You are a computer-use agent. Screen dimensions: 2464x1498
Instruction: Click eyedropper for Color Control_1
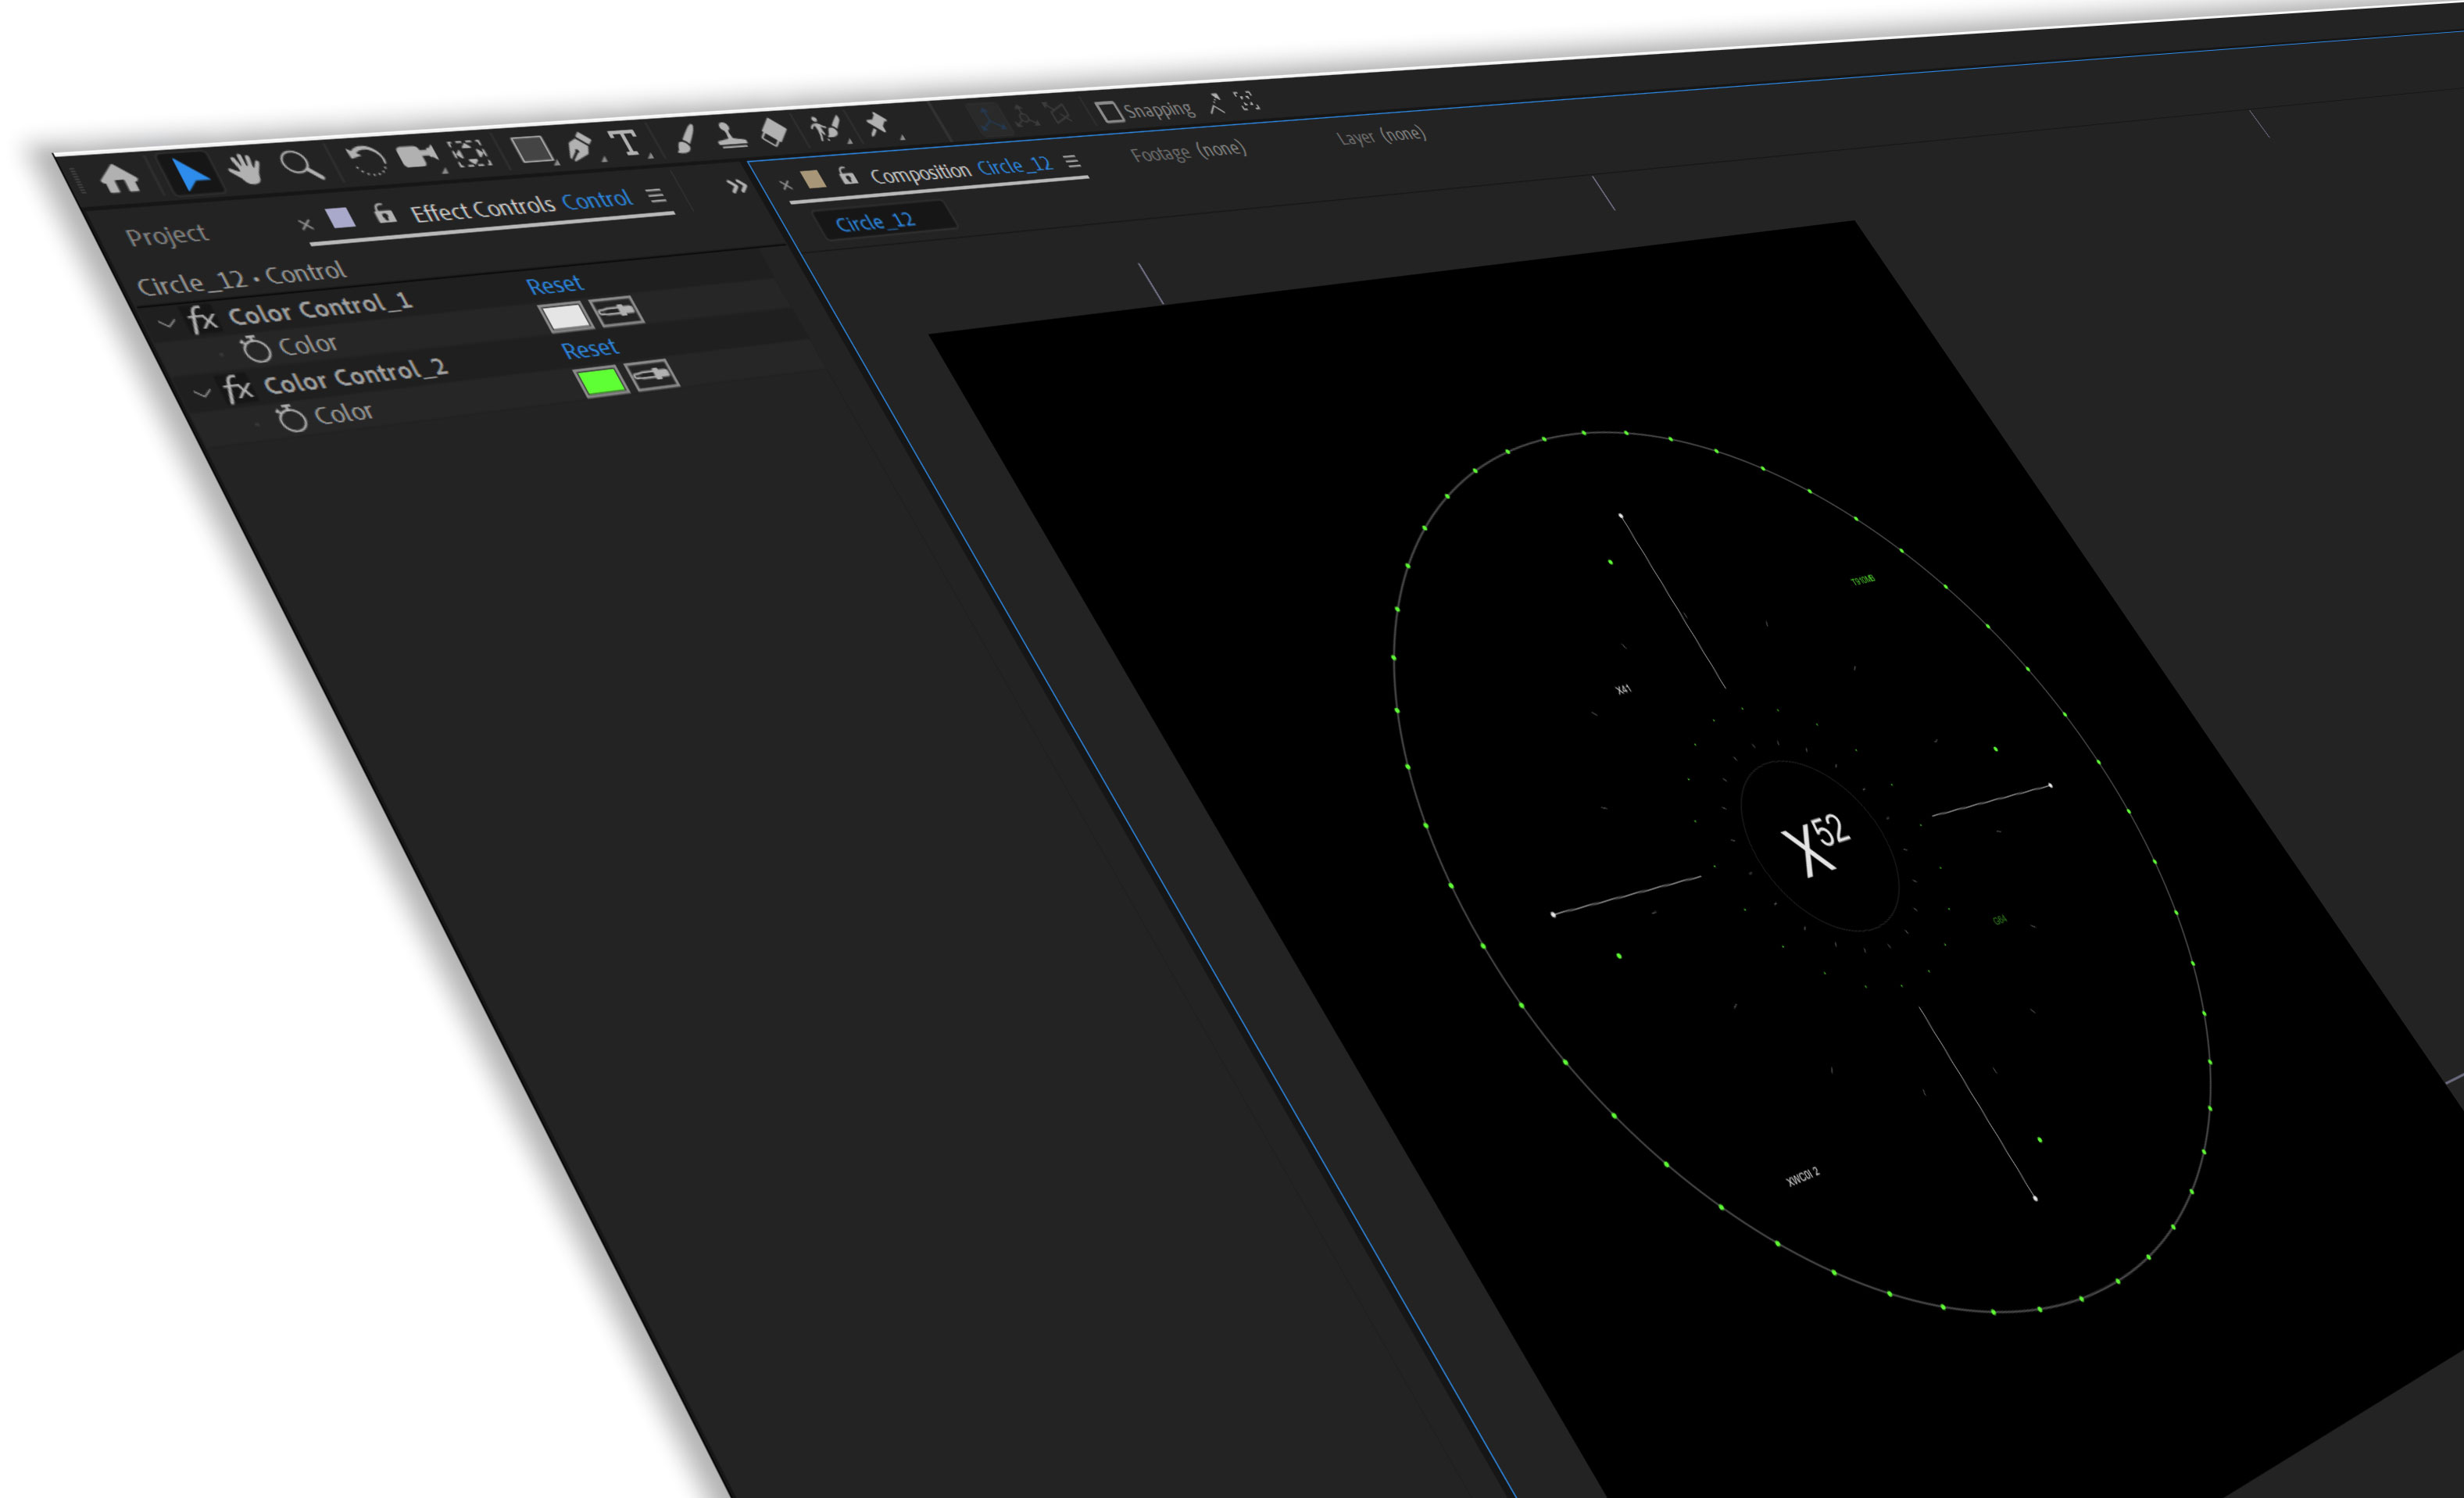point(617,311)
